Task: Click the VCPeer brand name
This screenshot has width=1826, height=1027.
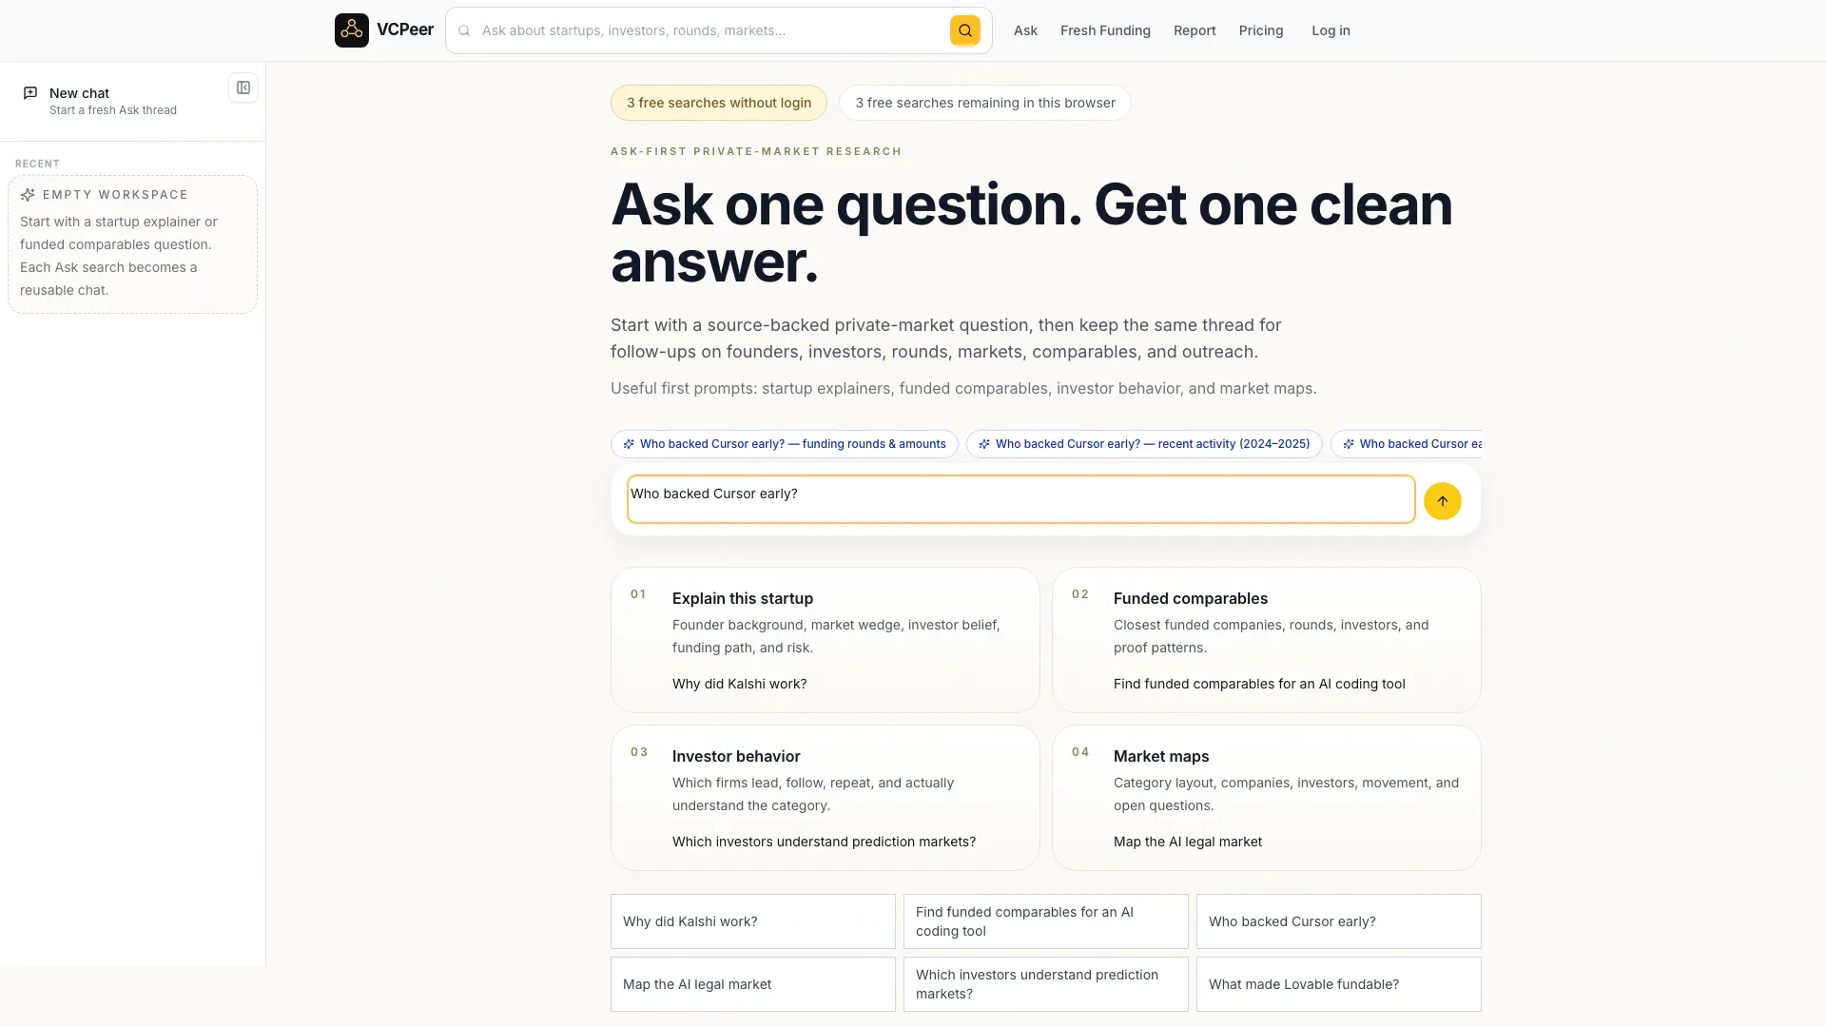Action: (405, 29)
